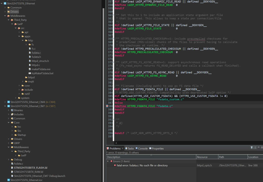Expand the Stm32H755IT6_Ethernet_CM4 project
The height and width of the screenshot is (182, 263).
pos(5,102)
